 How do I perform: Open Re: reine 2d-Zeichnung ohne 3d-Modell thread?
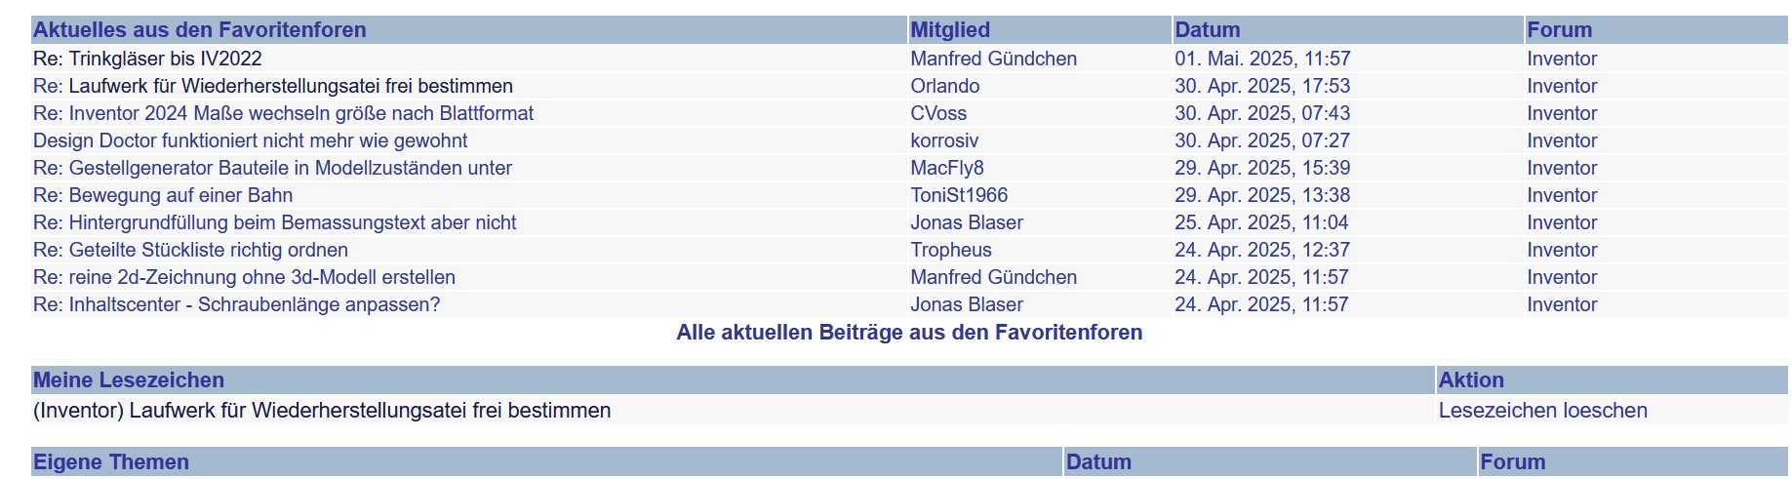pyautogui.click(x=244, y=277)
